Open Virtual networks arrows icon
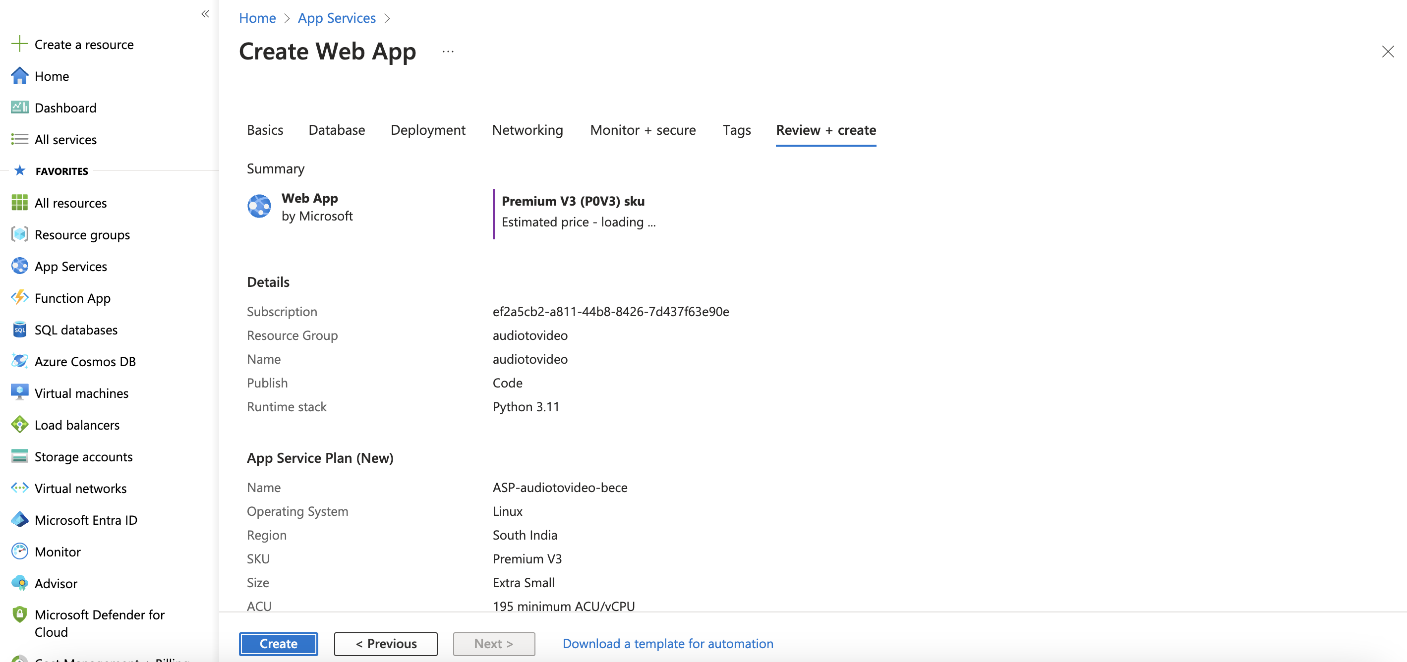 pyautogui.click(x=20, y=488)
